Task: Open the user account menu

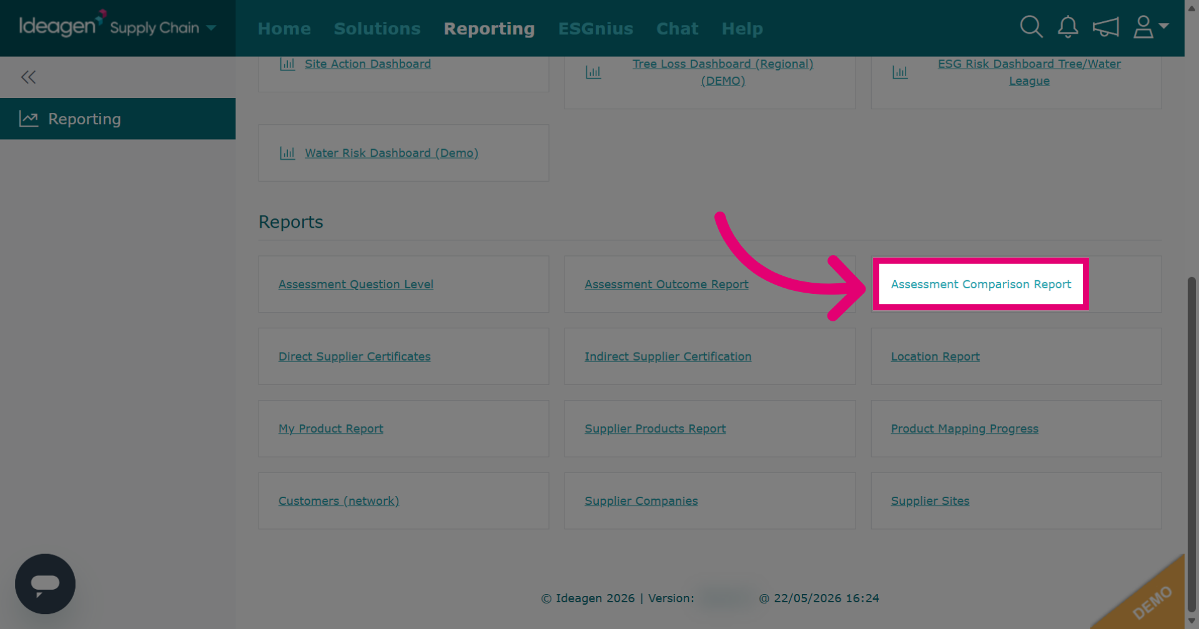Action: (x=1150, y=27)
